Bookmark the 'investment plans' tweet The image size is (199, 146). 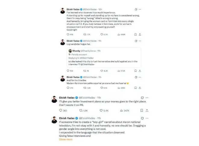[x=142, y=110]
